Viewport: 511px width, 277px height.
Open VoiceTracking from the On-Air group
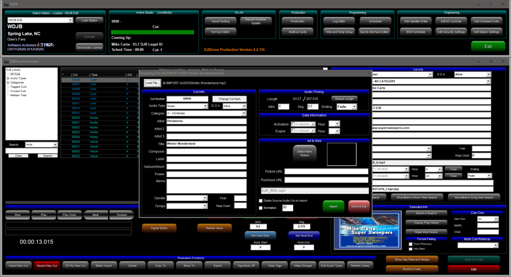coord(220,21)
